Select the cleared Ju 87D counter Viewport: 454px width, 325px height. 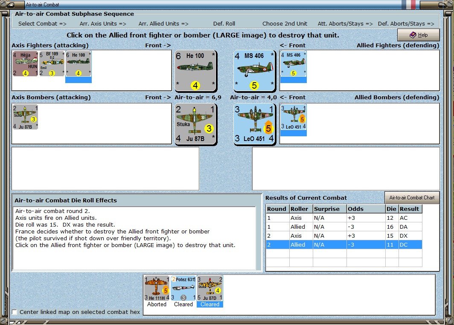tap(210, 288)
